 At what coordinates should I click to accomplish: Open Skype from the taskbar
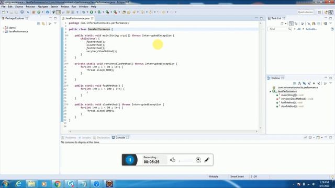coord(70,184)
